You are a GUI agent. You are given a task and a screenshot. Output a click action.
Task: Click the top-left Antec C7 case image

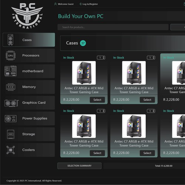click(x=84, y=73)
